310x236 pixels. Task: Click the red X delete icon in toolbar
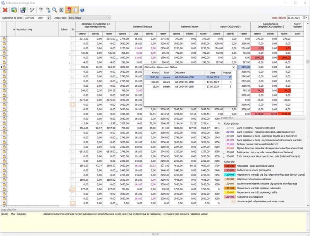[5, 10]
